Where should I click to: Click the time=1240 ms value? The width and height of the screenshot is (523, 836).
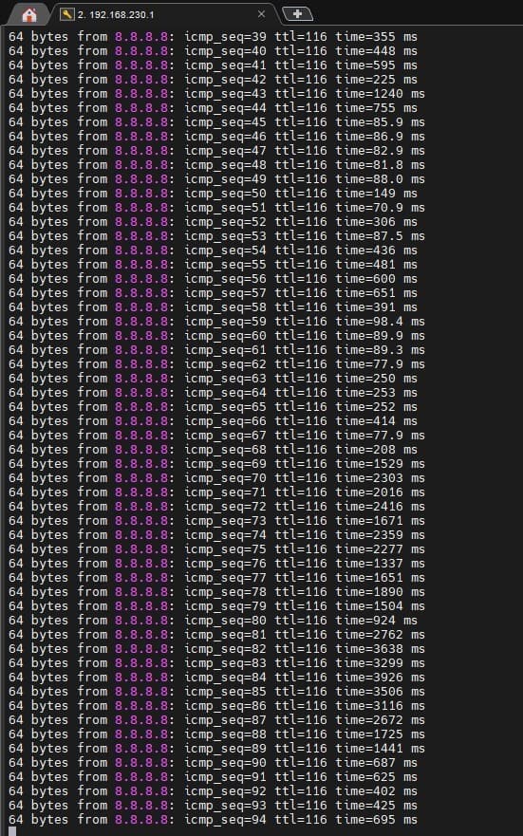pyautogui.click(x=380, y=94)
